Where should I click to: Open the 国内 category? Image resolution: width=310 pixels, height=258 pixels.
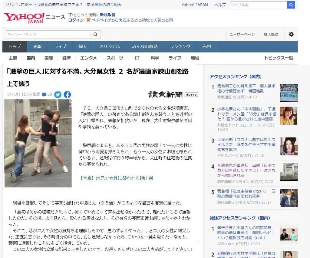click(31, 58)
